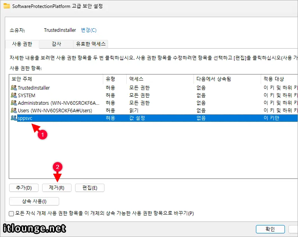
Task: Open the 감사 tab
Action: point(56,44)
